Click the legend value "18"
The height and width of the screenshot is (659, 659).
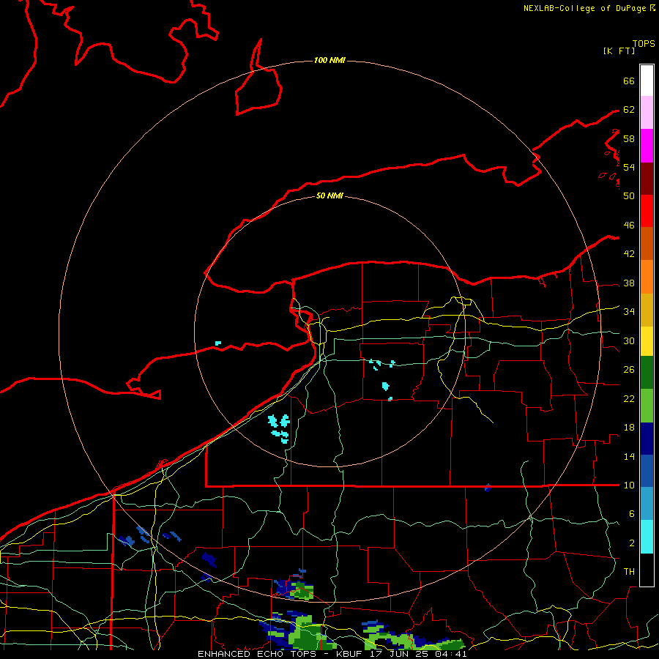click(629, 428)
